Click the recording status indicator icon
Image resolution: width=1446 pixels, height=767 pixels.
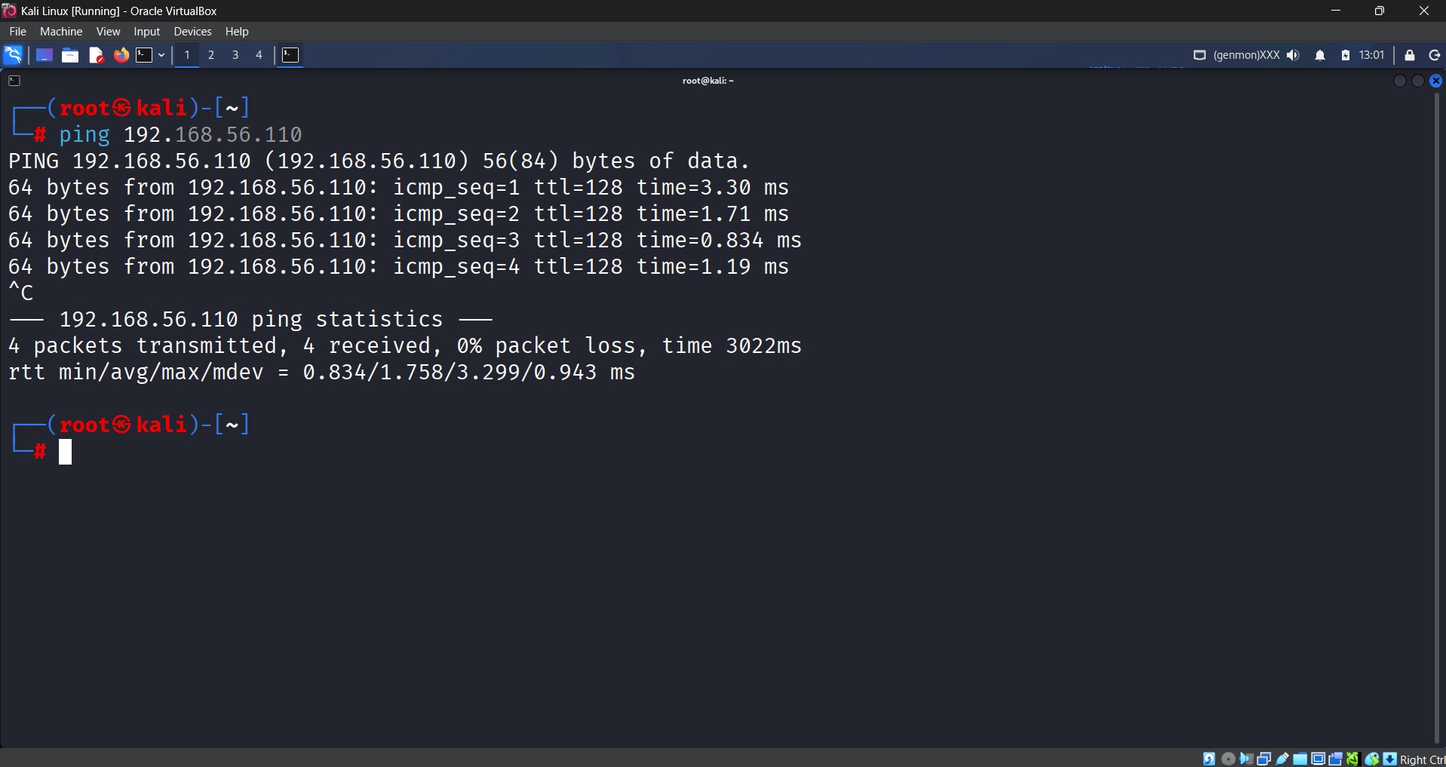coord(1335,759)
